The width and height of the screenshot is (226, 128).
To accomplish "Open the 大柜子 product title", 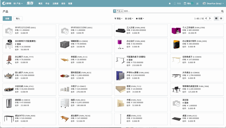I will [x=74, y=86].
